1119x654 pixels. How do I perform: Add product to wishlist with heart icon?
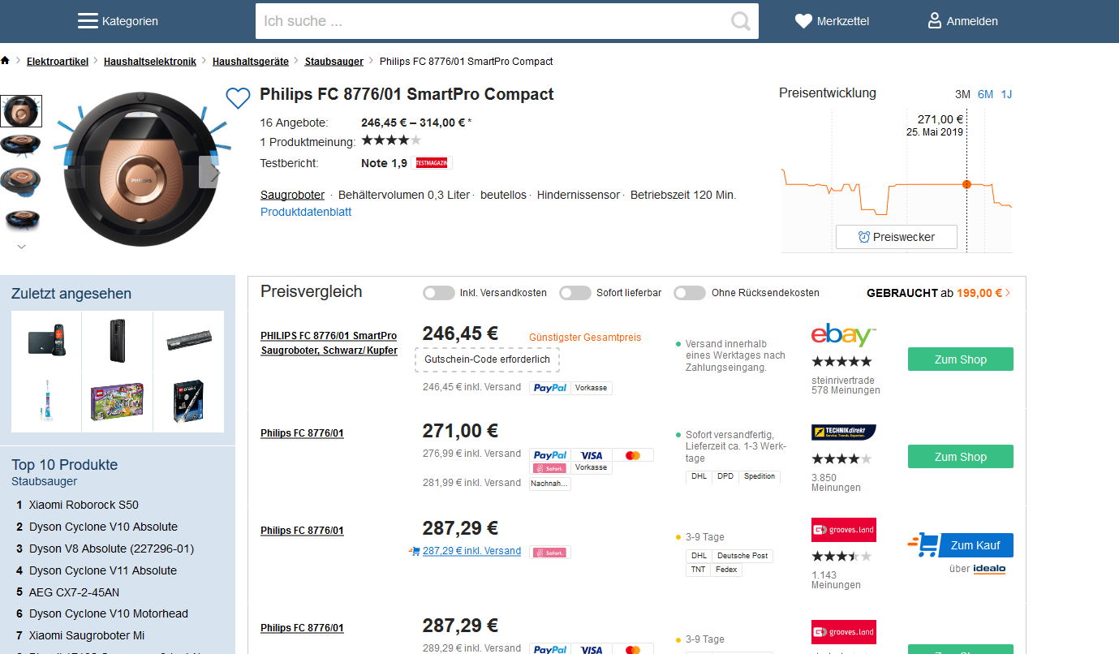[x=238, y=98]
